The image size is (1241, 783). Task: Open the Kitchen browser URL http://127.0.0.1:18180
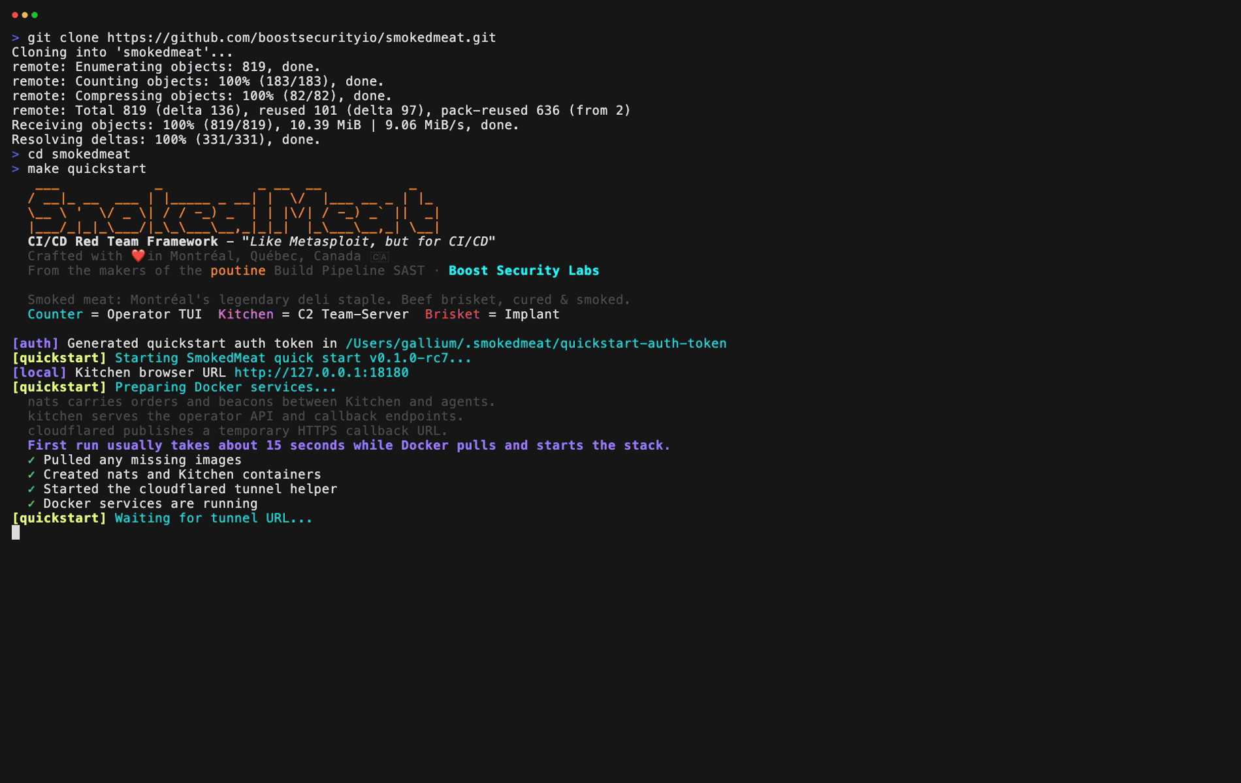[321, 373]
